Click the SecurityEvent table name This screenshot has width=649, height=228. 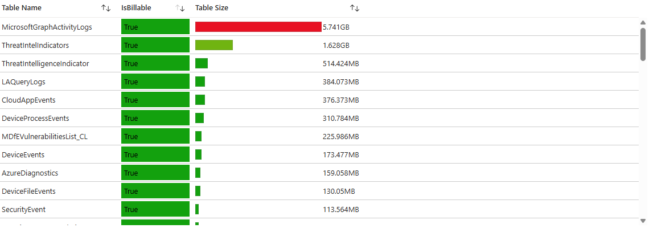(23, 209)
